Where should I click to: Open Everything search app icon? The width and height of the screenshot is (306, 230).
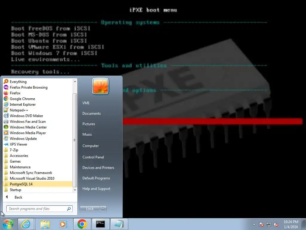point(6,81)
